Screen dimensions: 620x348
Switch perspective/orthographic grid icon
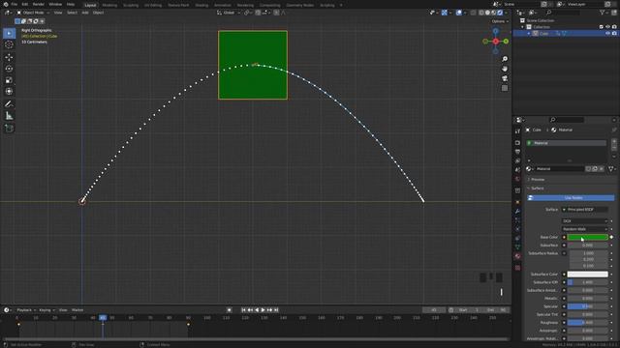tap(505, 88)
